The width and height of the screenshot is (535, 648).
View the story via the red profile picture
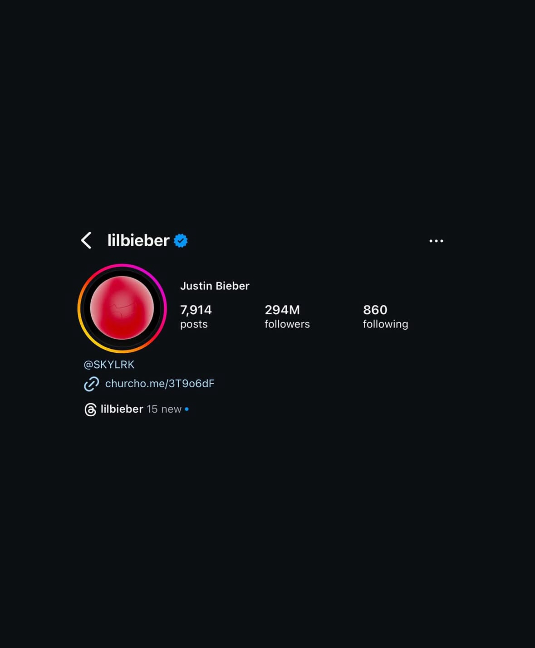[122, 308]
